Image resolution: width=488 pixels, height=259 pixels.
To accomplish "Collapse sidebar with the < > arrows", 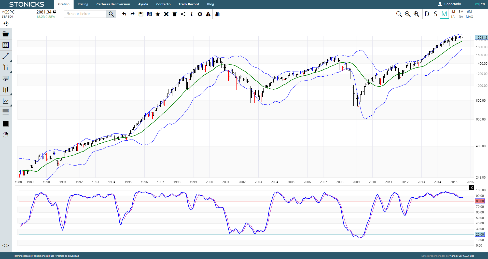I will [6, 246].
